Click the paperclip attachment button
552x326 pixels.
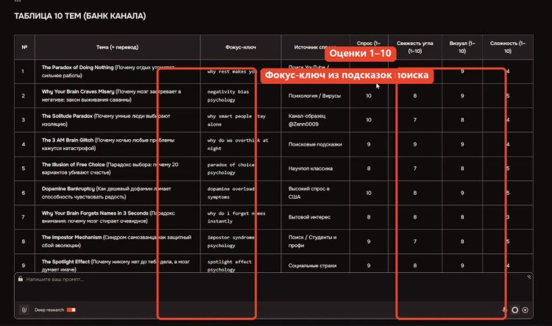[24, 310]
